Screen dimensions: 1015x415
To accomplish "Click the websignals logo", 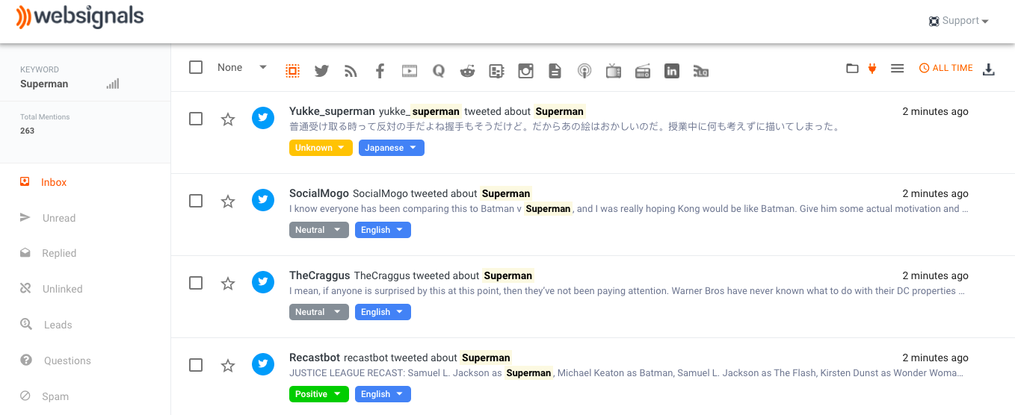I will [80, 17].
